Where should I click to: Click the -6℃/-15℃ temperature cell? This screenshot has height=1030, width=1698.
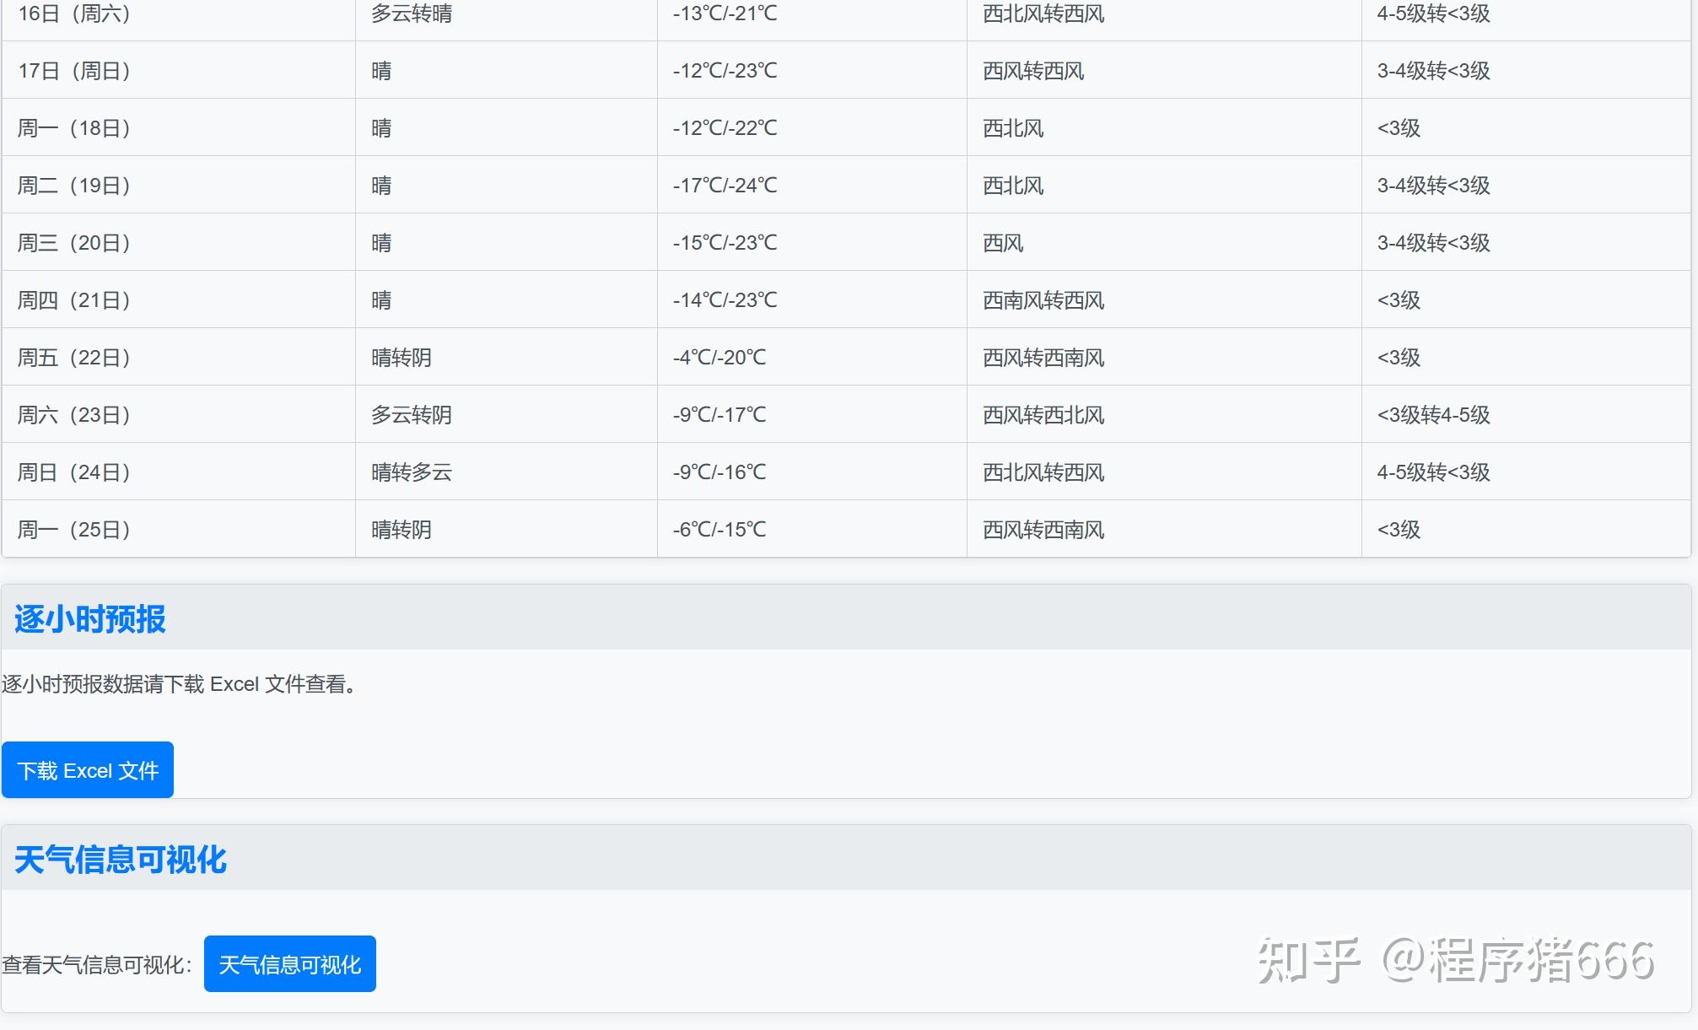[720, 530]
